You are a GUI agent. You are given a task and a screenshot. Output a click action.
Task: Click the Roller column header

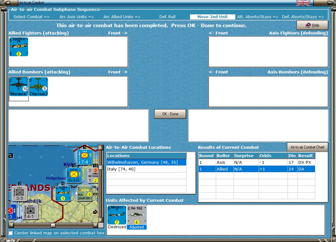(224, 155)
